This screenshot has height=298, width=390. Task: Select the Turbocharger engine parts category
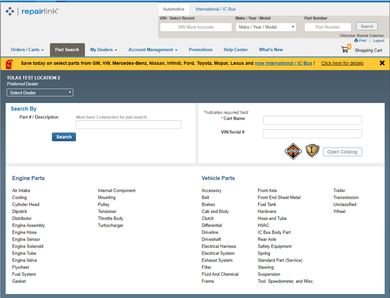point(110,226)
